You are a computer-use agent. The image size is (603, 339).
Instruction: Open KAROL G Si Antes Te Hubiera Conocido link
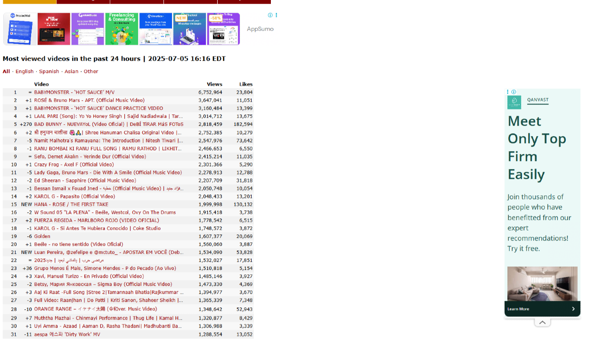point(98,228)
